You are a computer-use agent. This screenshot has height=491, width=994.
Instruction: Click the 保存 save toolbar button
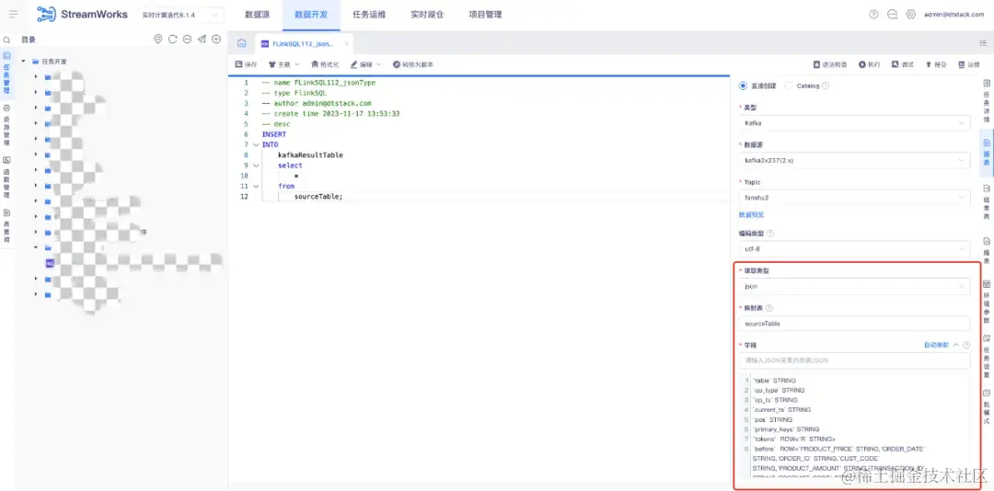[x=247, y=64]
